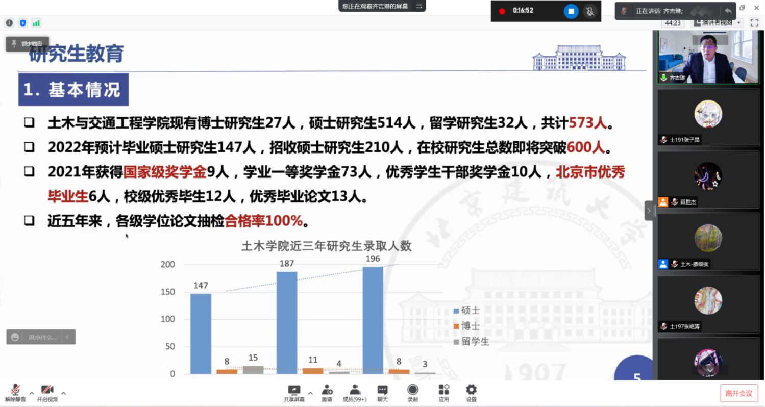Check the green network signal icon
Image resolution: width=765 pixels, height=407 pixels.
click(36, 23)
